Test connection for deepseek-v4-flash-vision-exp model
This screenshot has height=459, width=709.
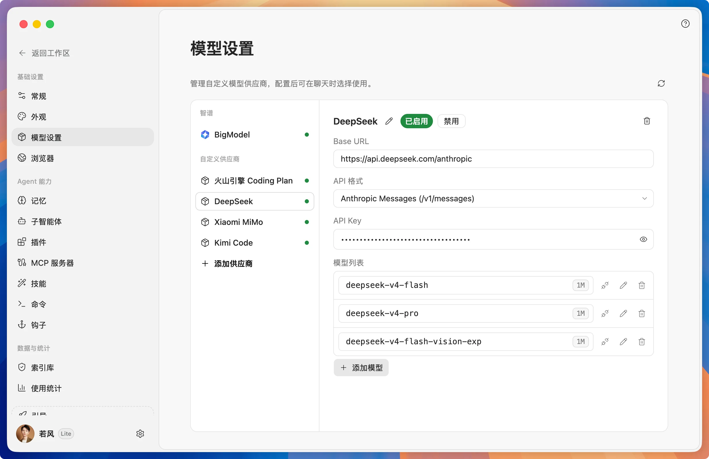click(x=605, y=342)
